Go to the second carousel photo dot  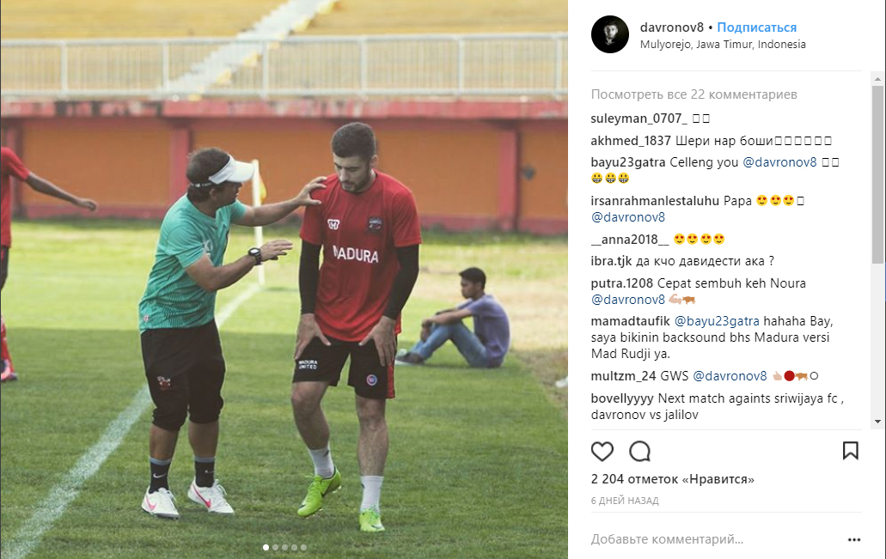click(x=275, y=547)
